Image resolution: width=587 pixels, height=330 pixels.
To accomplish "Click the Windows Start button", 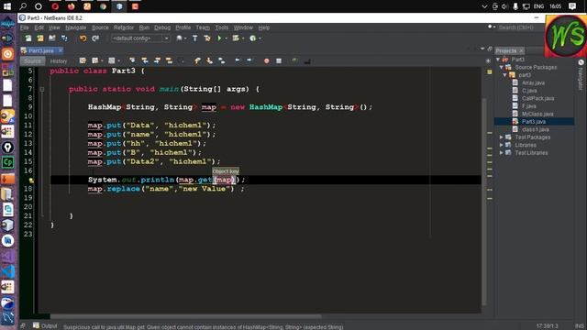I will pos(7,6).
